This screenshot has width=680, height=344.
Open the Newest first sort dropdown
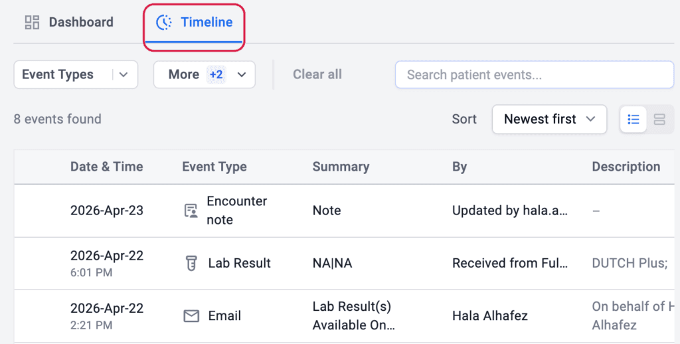pos(549,119)
